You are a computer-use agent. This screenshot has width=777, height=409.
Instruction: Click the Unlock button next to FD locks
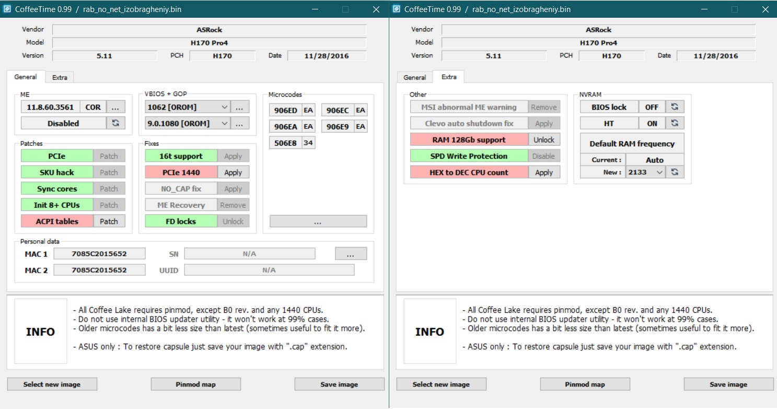[233, 221]
